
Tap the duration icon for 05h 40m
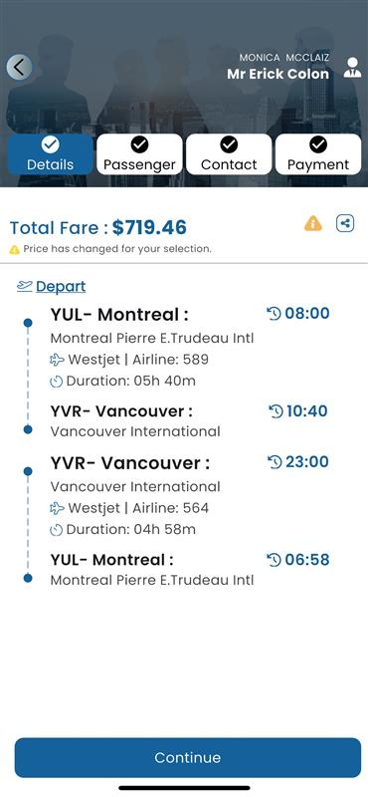57,382
